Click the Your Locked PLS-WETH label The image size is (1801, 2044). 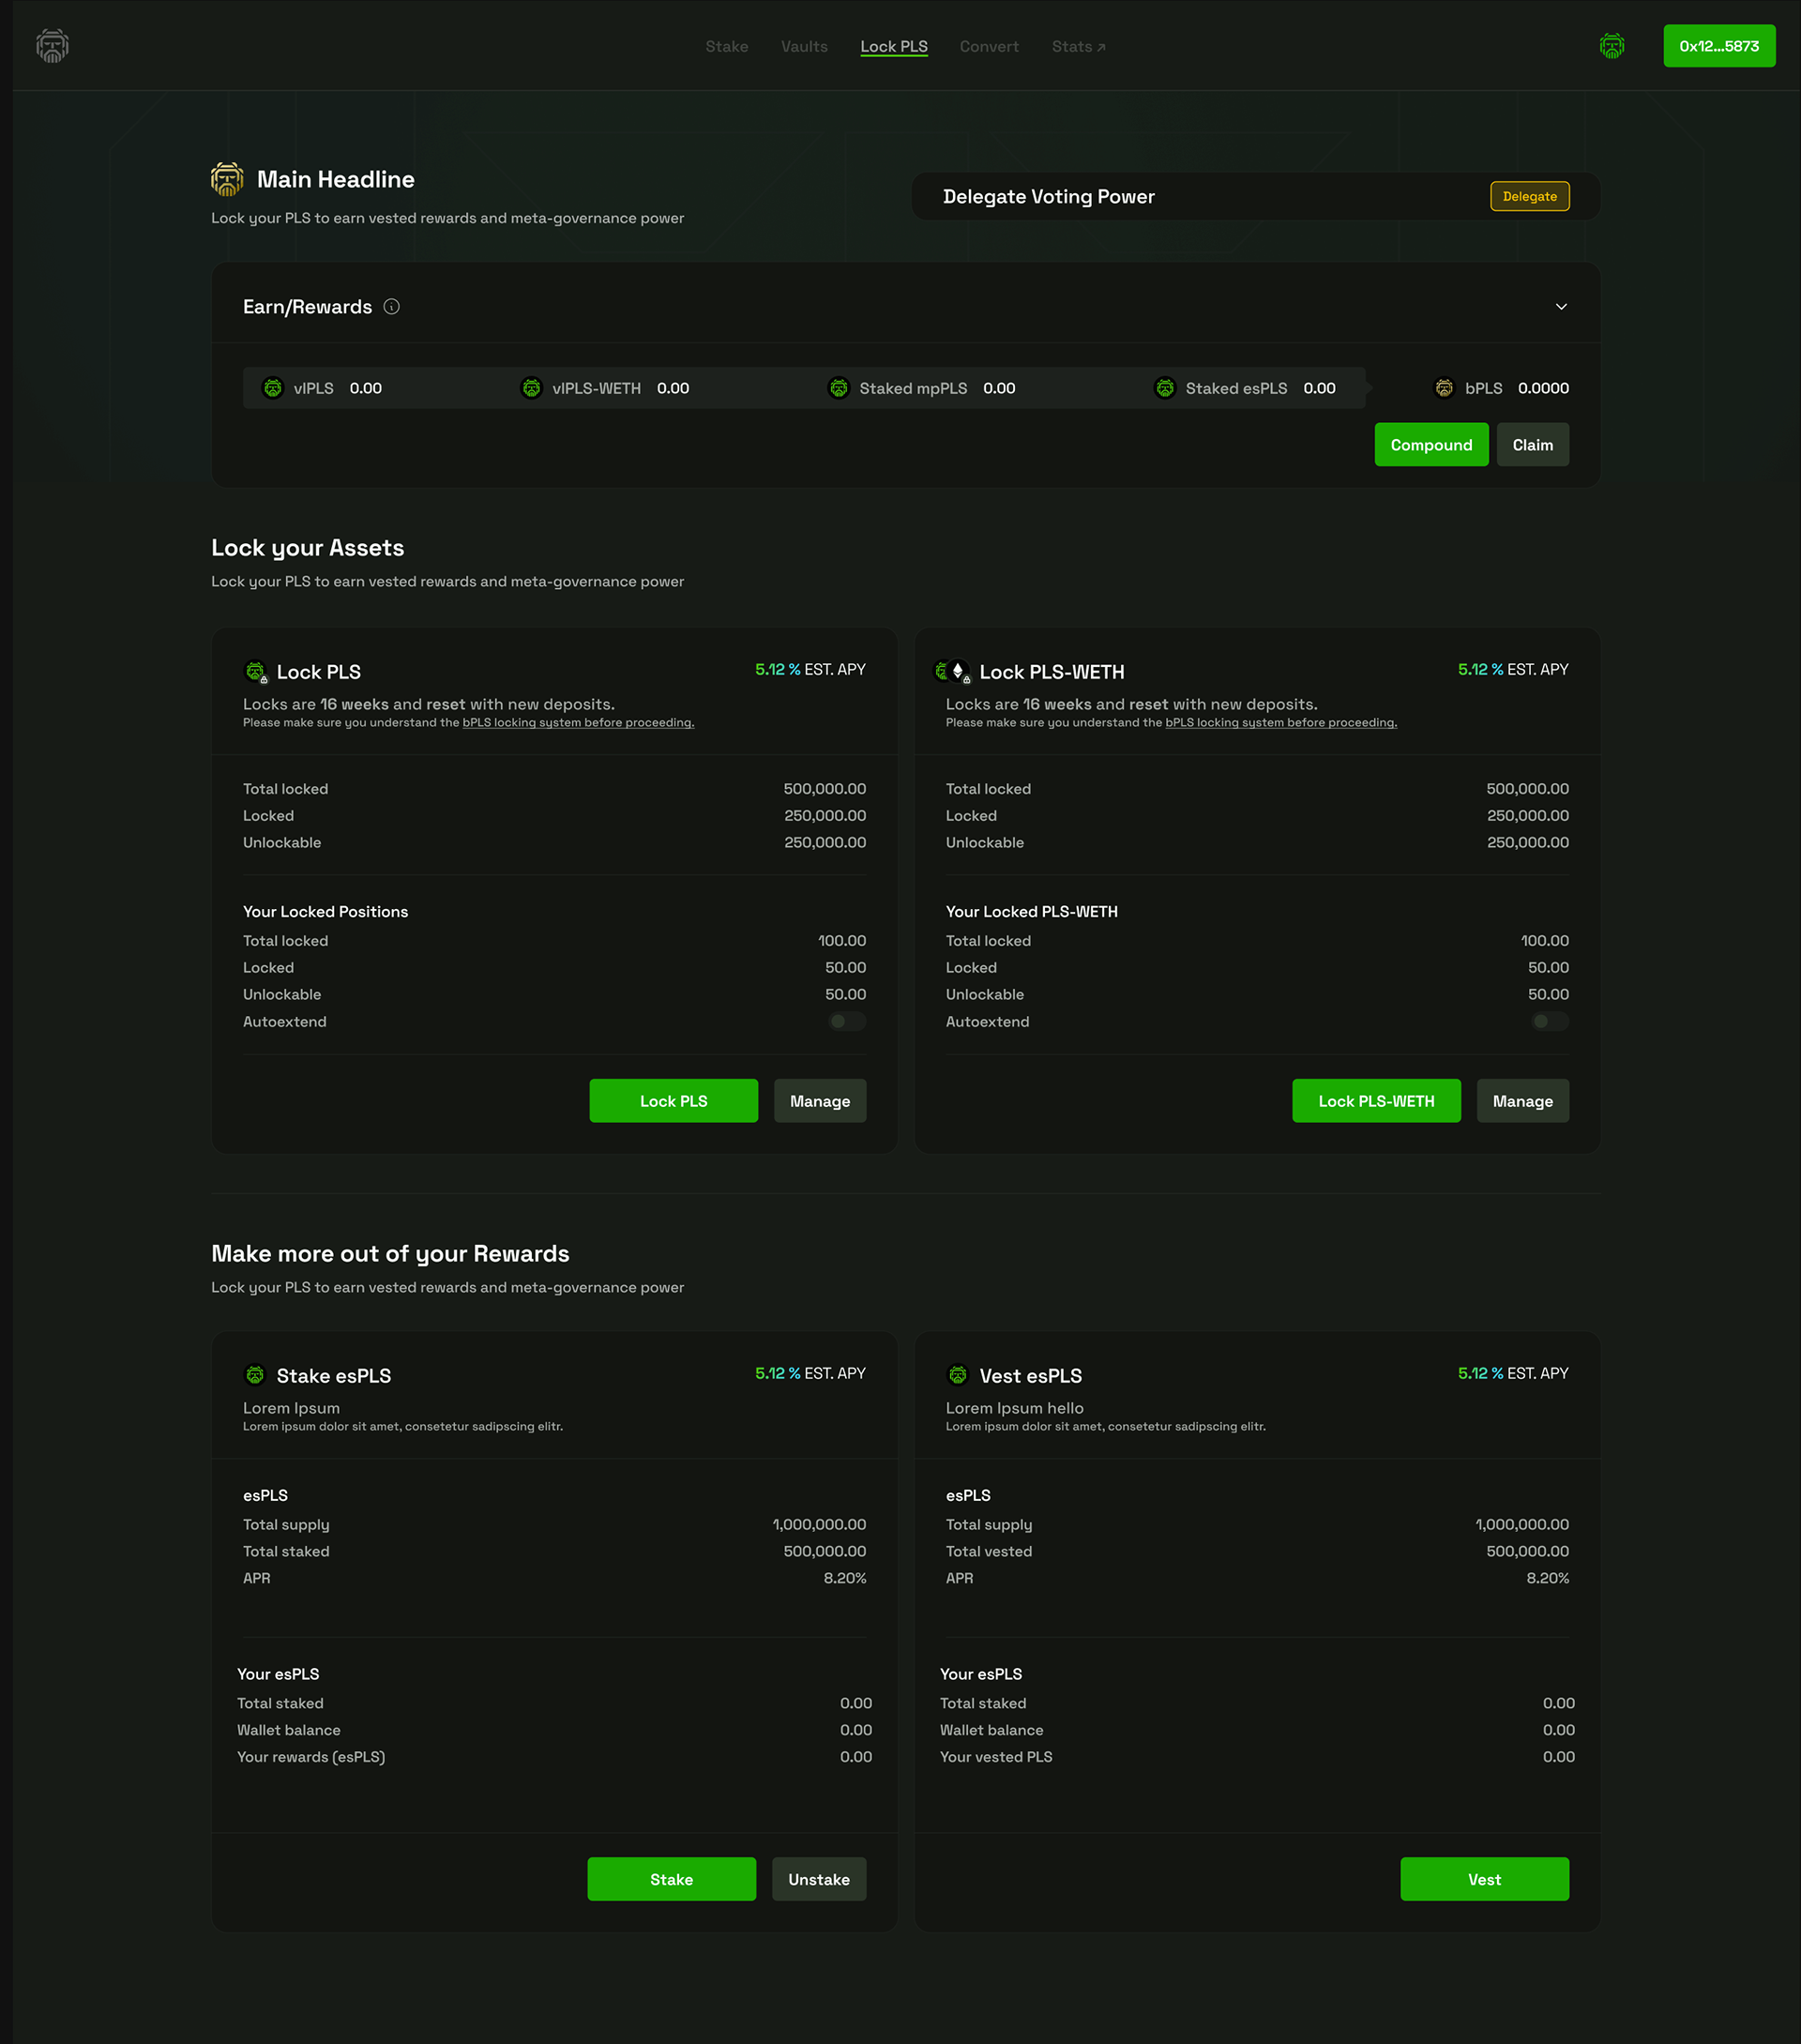coord(1031,912)
